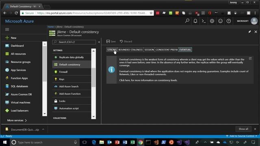Click the feedback smiley icon
The image size is (260, 146).
coord(220,21)
